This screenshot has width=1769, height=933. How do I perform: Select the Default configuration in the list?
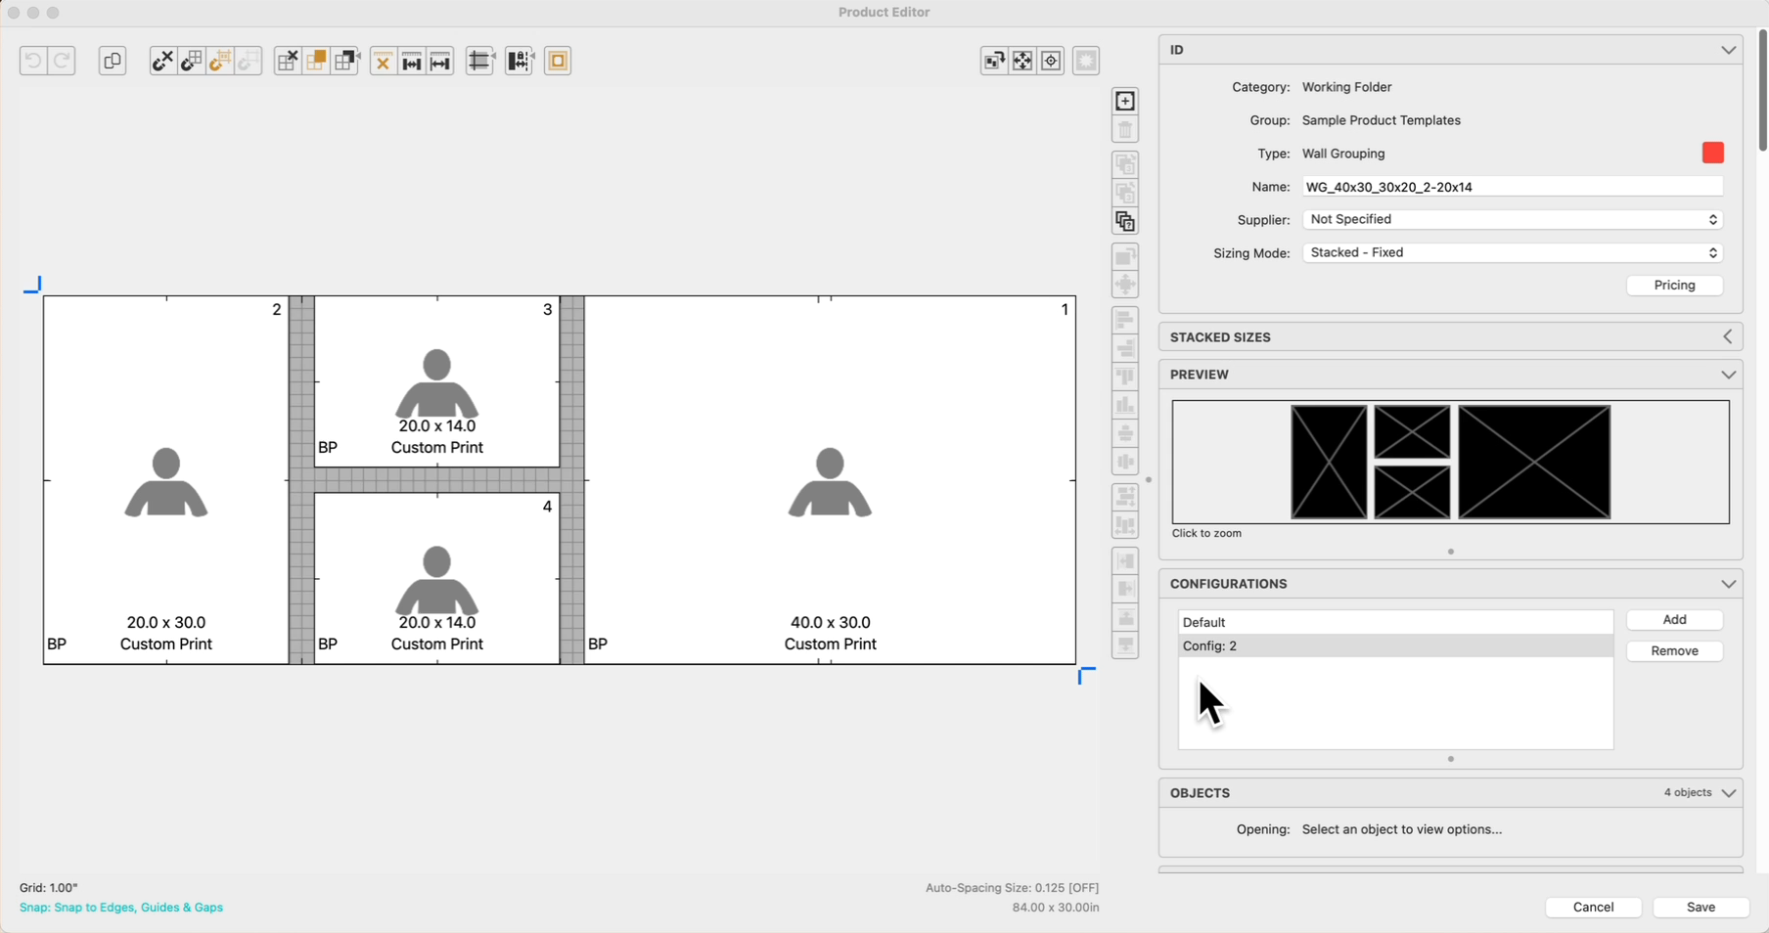pos(1394,623)
